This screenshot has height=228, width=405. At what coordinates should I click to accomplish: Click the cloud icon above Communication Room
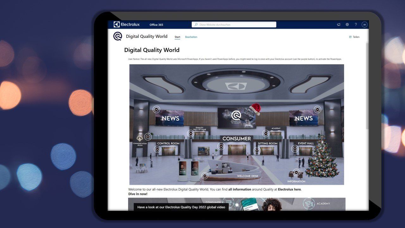[139, 139]
